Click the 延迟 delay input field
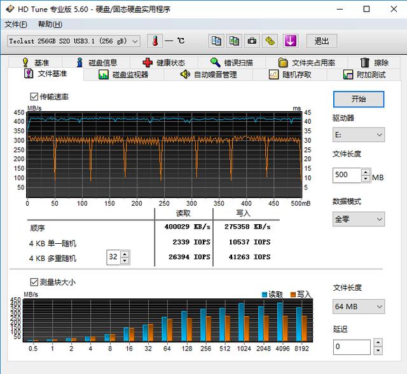Image resolution: width=407 pixels, height=374 pixels. coord(352,347)
